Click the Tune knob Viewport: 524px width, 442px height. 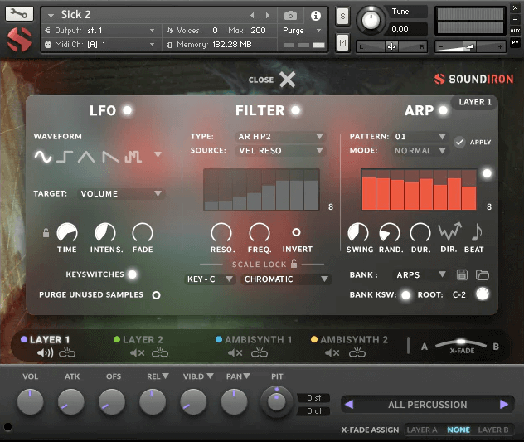pyautogui.click(x=371, y=20)
